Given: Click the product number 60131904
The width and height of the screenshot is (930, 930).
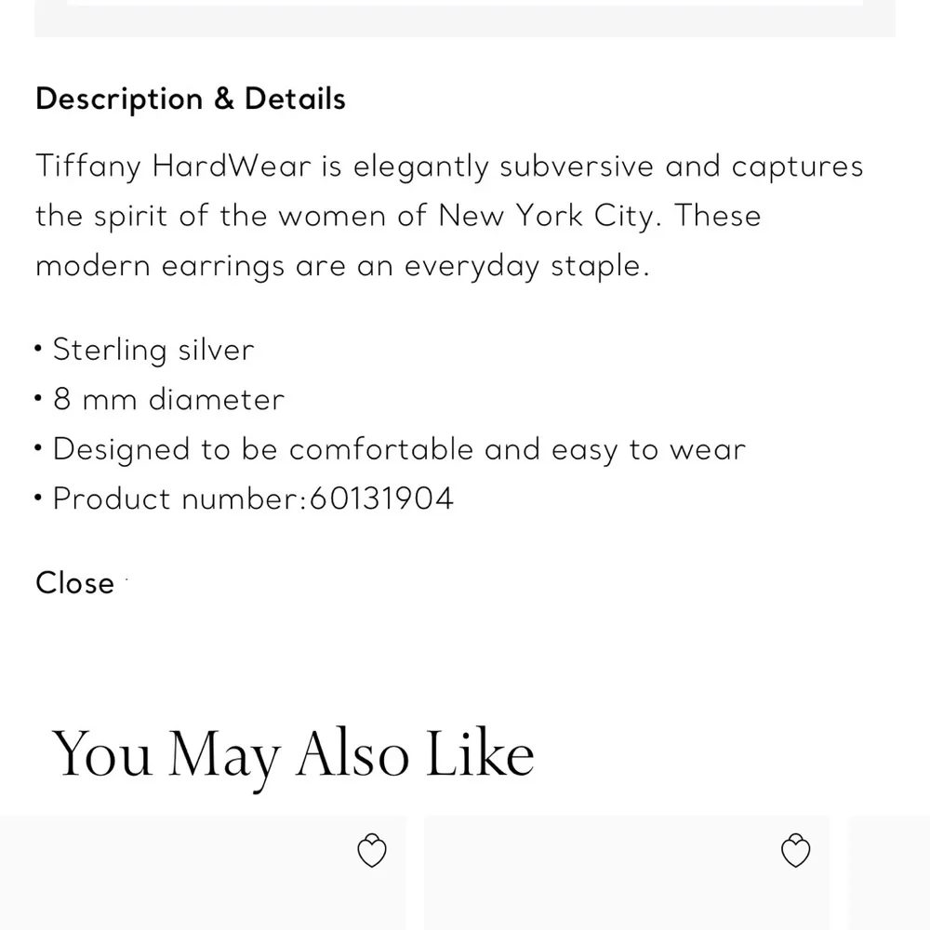Looking at the screenshot, I should (x=381, y=499).
